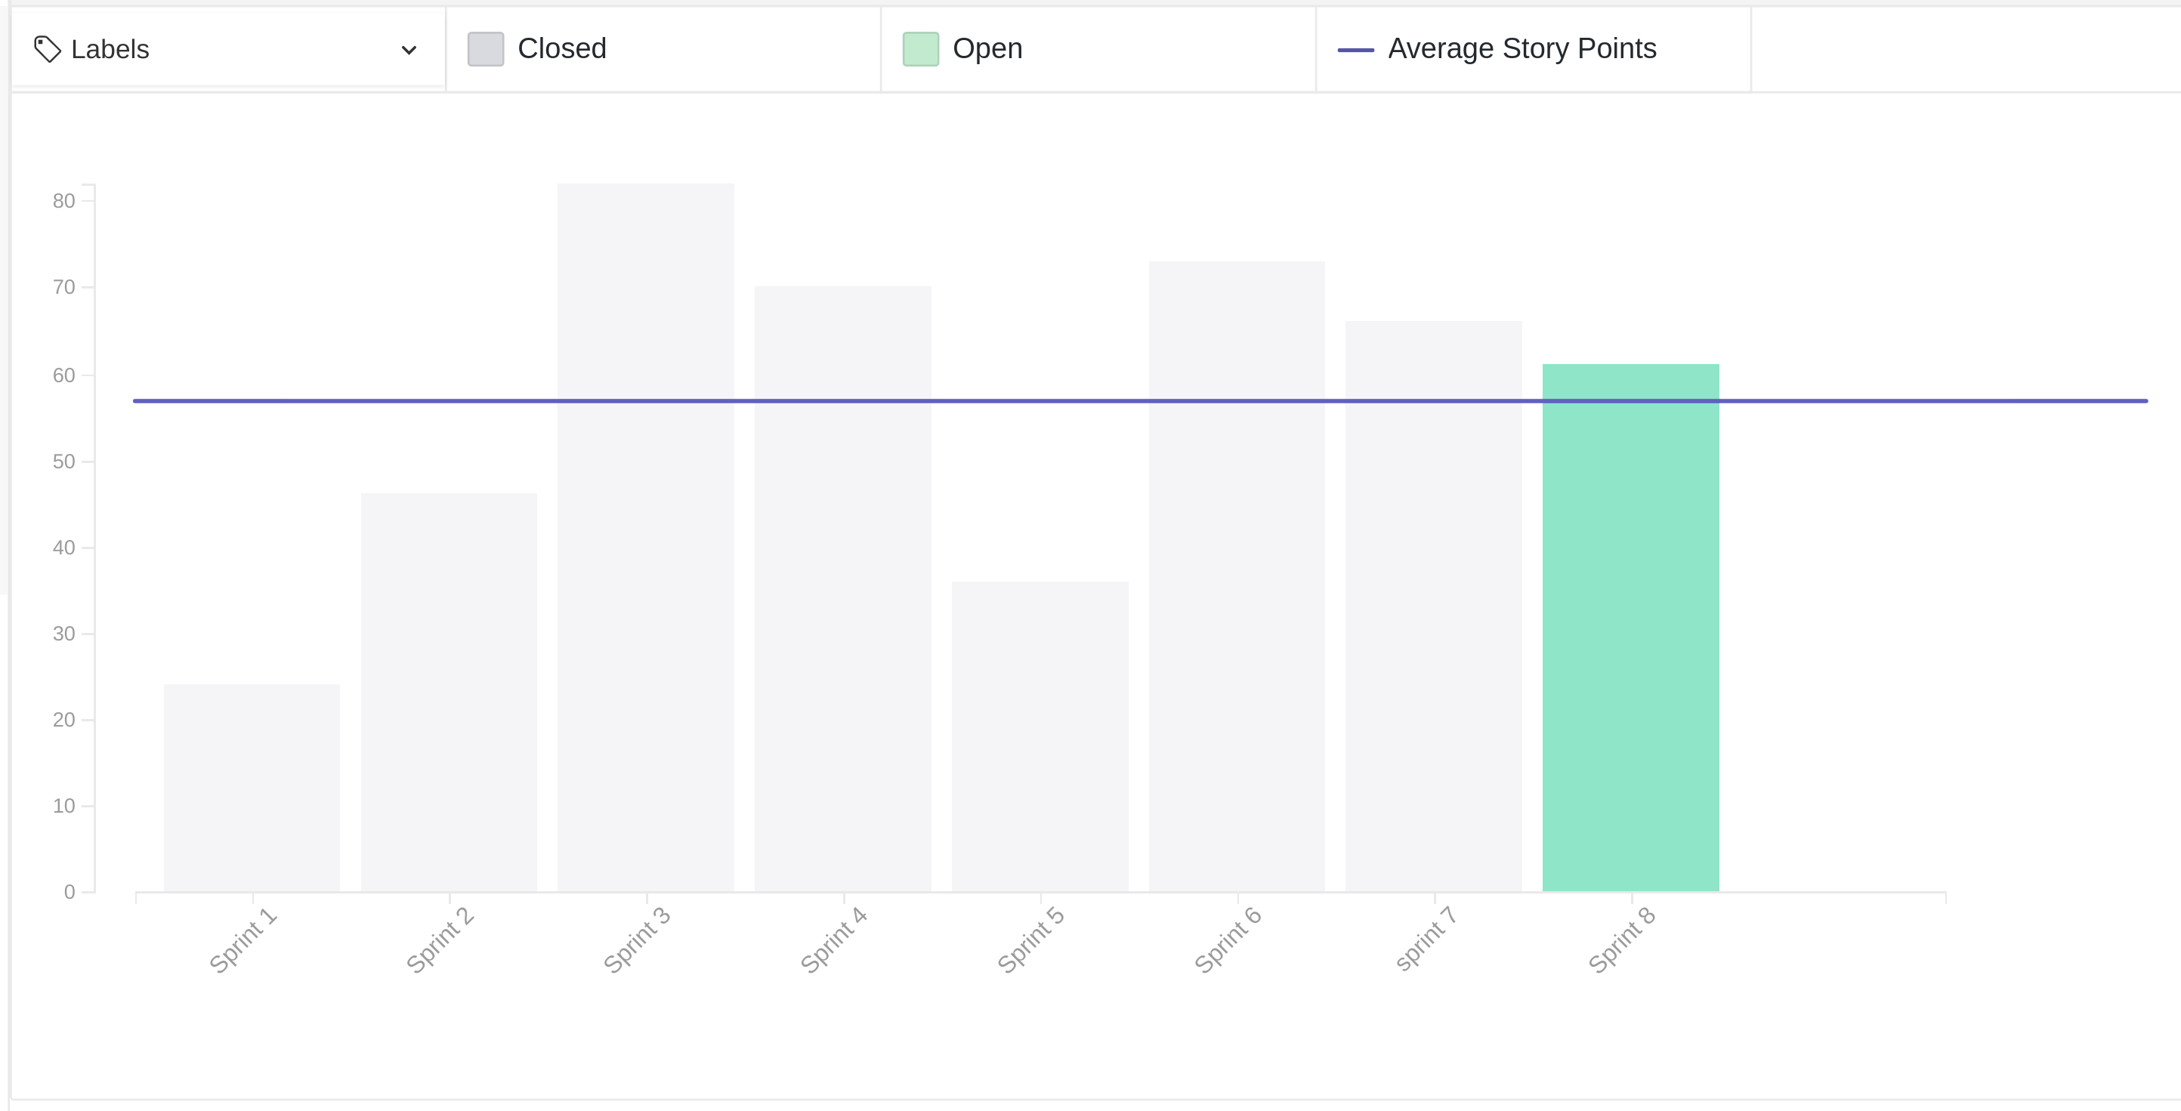The image size is (2181, 1111).
Task: Click the '80' y-axis value
Action: click(x=63, y=202)
